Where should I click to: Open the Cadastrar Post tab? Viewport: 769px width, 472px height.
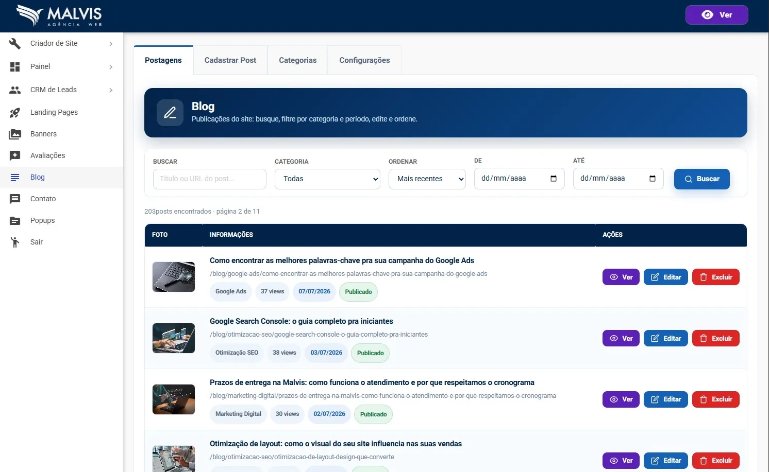(x=230, y=60)
